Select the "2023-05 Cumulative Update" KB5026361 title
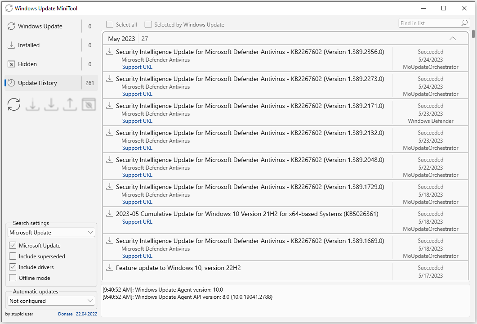Screen dimensions: 477x324 (247, 214)
